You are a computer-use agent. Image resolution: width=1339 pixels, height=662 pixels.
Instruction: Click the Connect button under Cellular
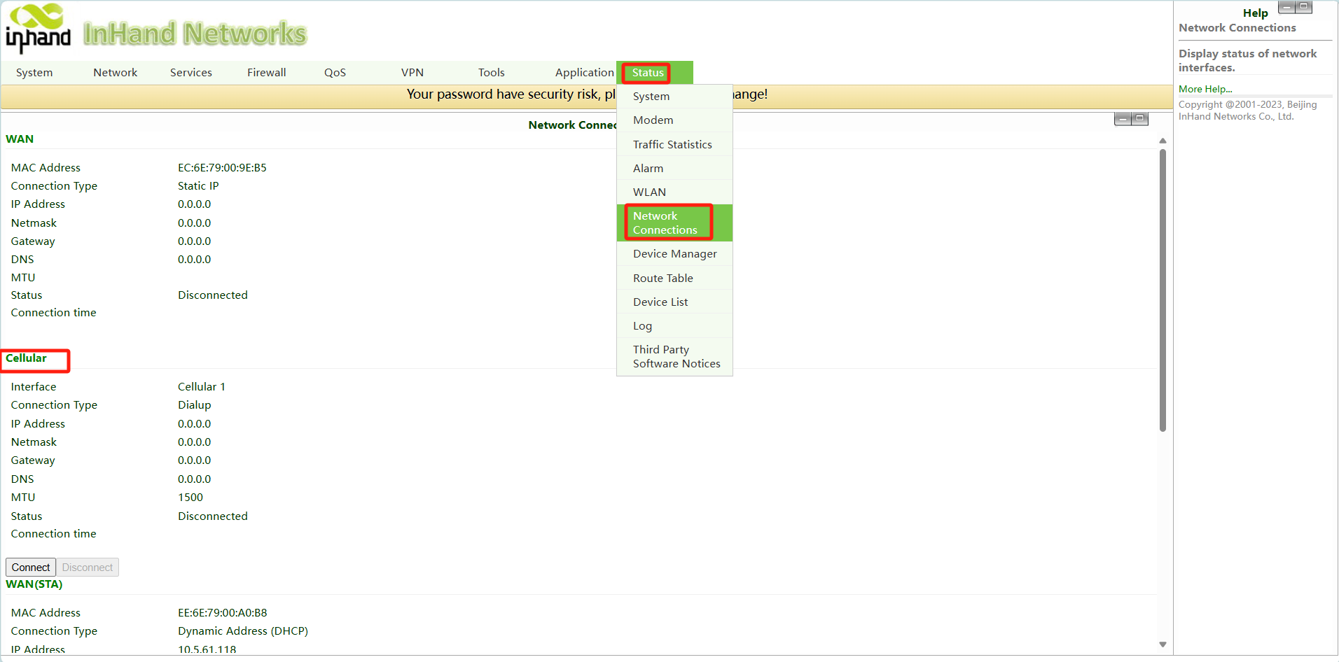(31, 567)
